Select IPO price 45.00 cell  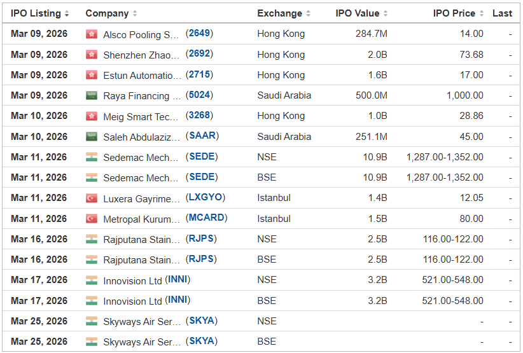click(471, 137)
